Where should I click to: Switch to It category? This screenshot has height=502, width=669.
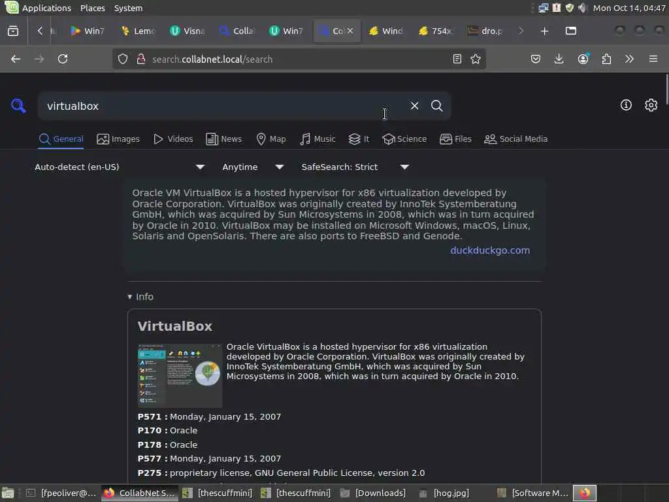359,139
